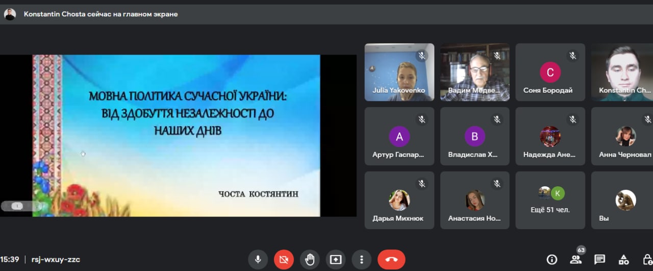Click the slide number 1 indicator pill
The image size is (653, 271).
click(17, 206)
